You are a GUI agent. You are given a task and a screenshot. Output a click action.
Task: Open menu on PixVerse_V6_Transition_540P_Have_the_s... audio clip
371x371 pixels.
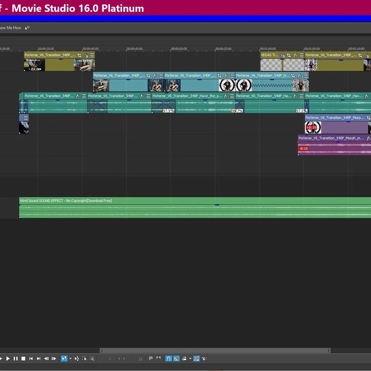tap(232, 96)
